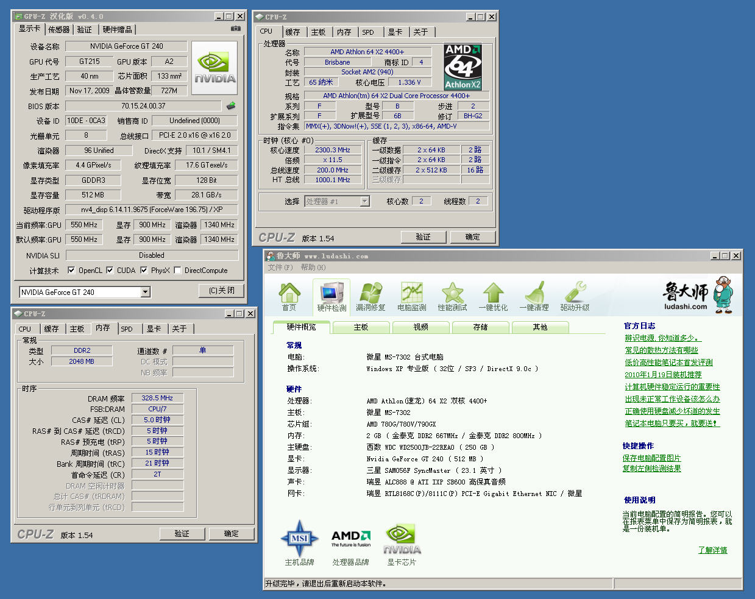Click the NVIDIA logo in GPU-Z

(x=214, y=68)
